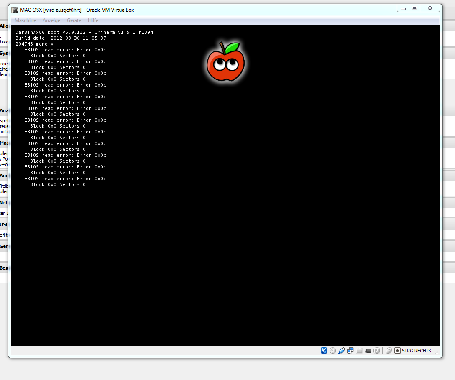Click the optical drive status icon
Viewport: 455px width, 380px height.
332,351
